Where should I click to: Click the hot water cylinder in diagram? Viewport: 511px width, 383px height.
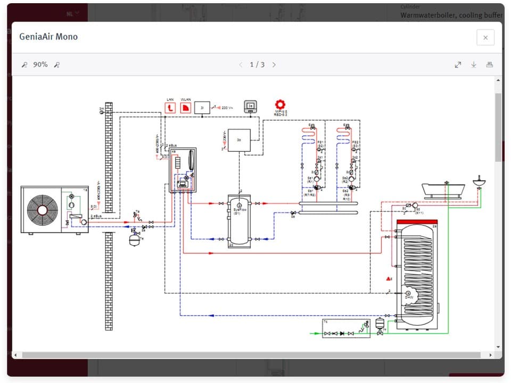pyautogui.click(x=418, y=271)
